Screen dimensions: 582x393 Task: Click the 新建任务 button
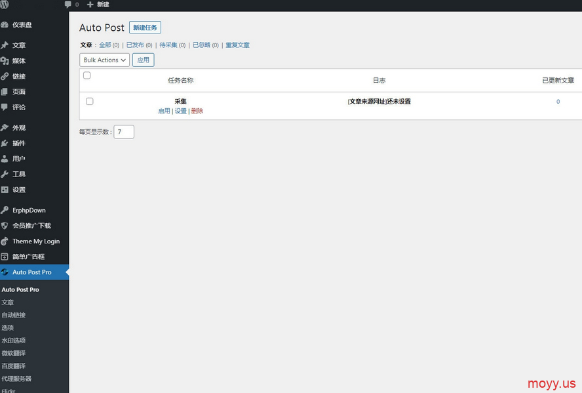click(x=145, y=28)
